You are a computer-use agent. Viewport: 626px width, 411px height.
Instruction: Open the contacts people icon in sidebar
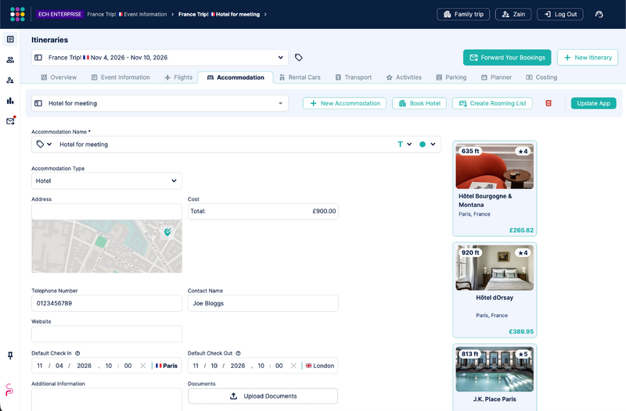[x=10, y=60]
